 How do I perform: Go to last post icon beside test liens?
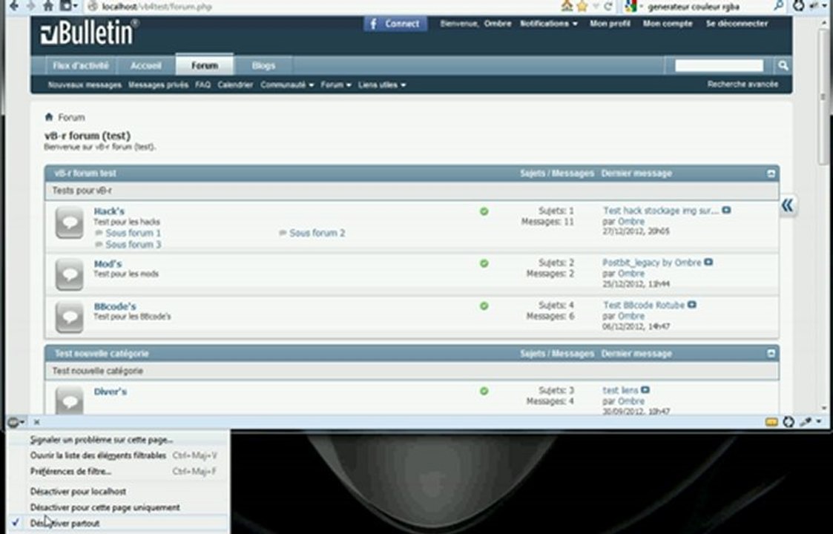point(645,390)
